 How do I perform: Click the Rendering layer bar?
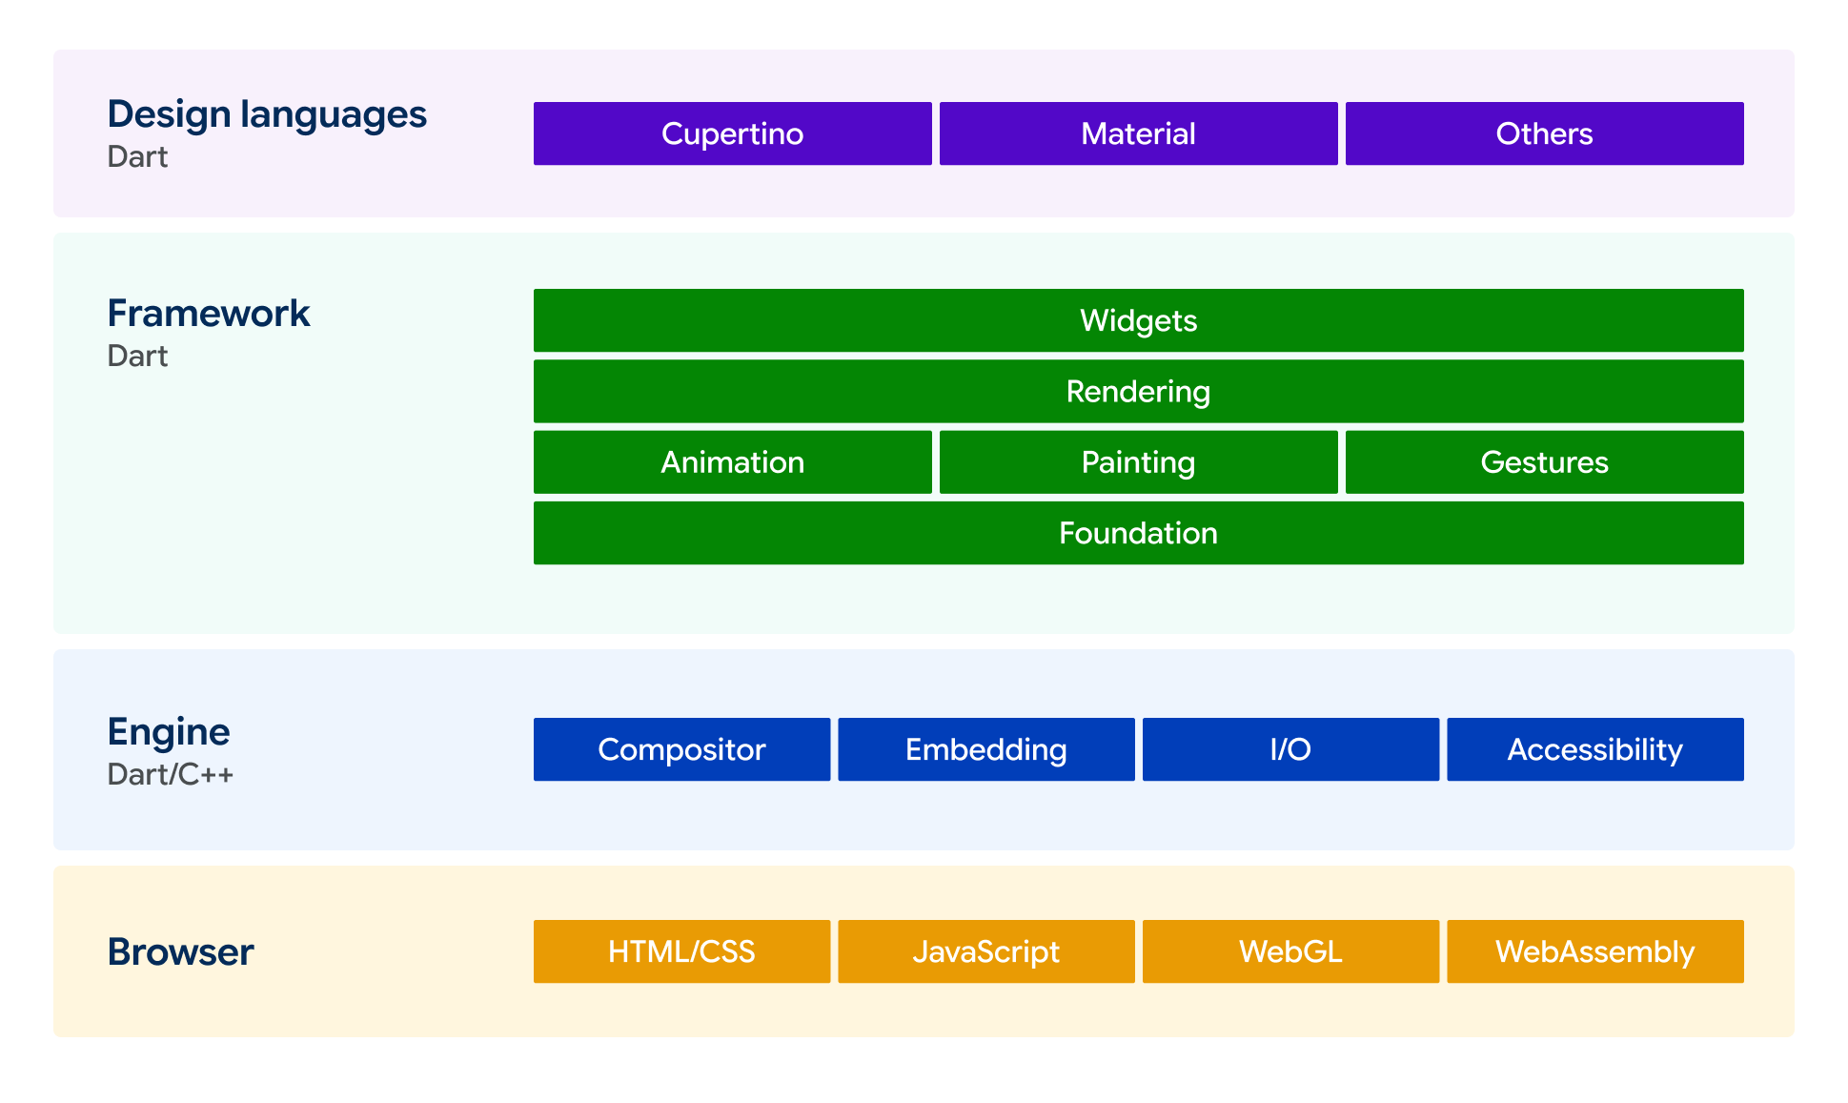1138,391
